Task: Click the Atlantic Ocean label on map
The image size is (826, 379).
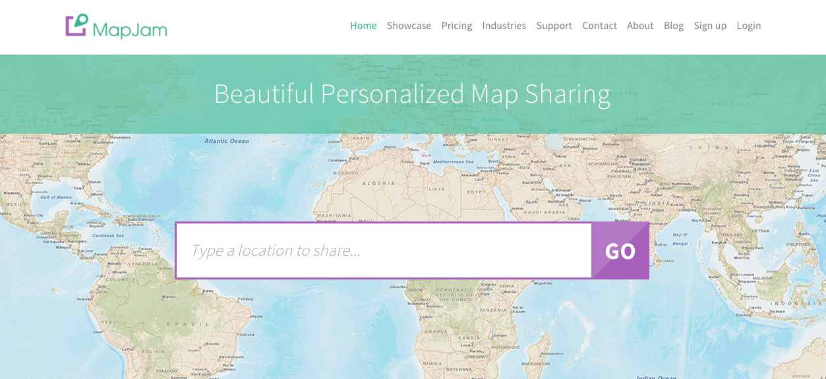Action: tap(227, 141)
